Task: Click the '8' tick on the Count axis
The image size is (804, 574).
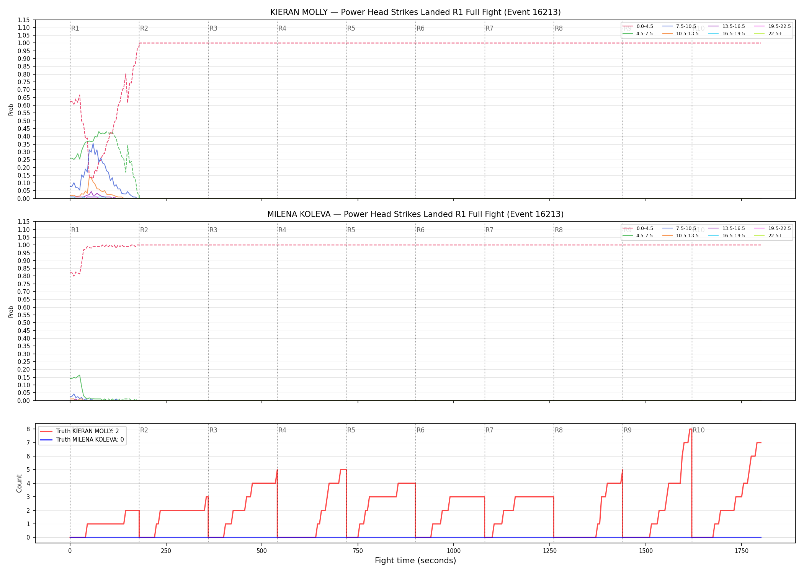Action: click(x=28, y=429)
